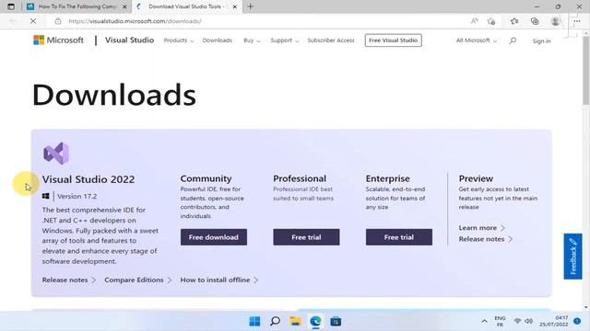
Task: Click the Downloads page heading
Action: [x=114, y=95]
